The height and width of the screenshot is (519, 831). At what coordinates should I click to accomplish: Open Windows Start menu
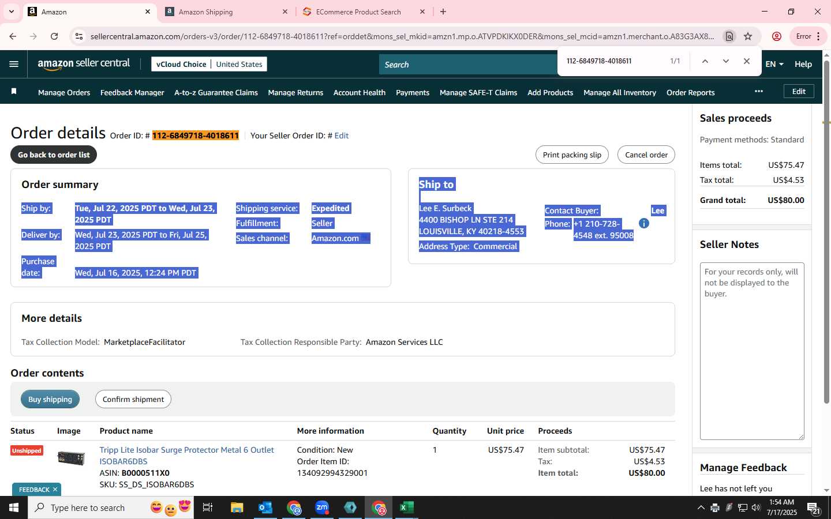coord(14,507)
